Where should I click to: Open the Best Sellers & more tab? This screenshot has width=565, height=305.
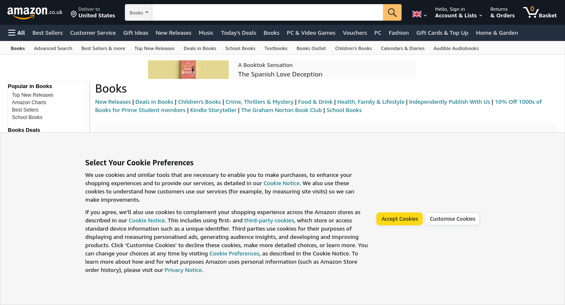tap(103, 48)
